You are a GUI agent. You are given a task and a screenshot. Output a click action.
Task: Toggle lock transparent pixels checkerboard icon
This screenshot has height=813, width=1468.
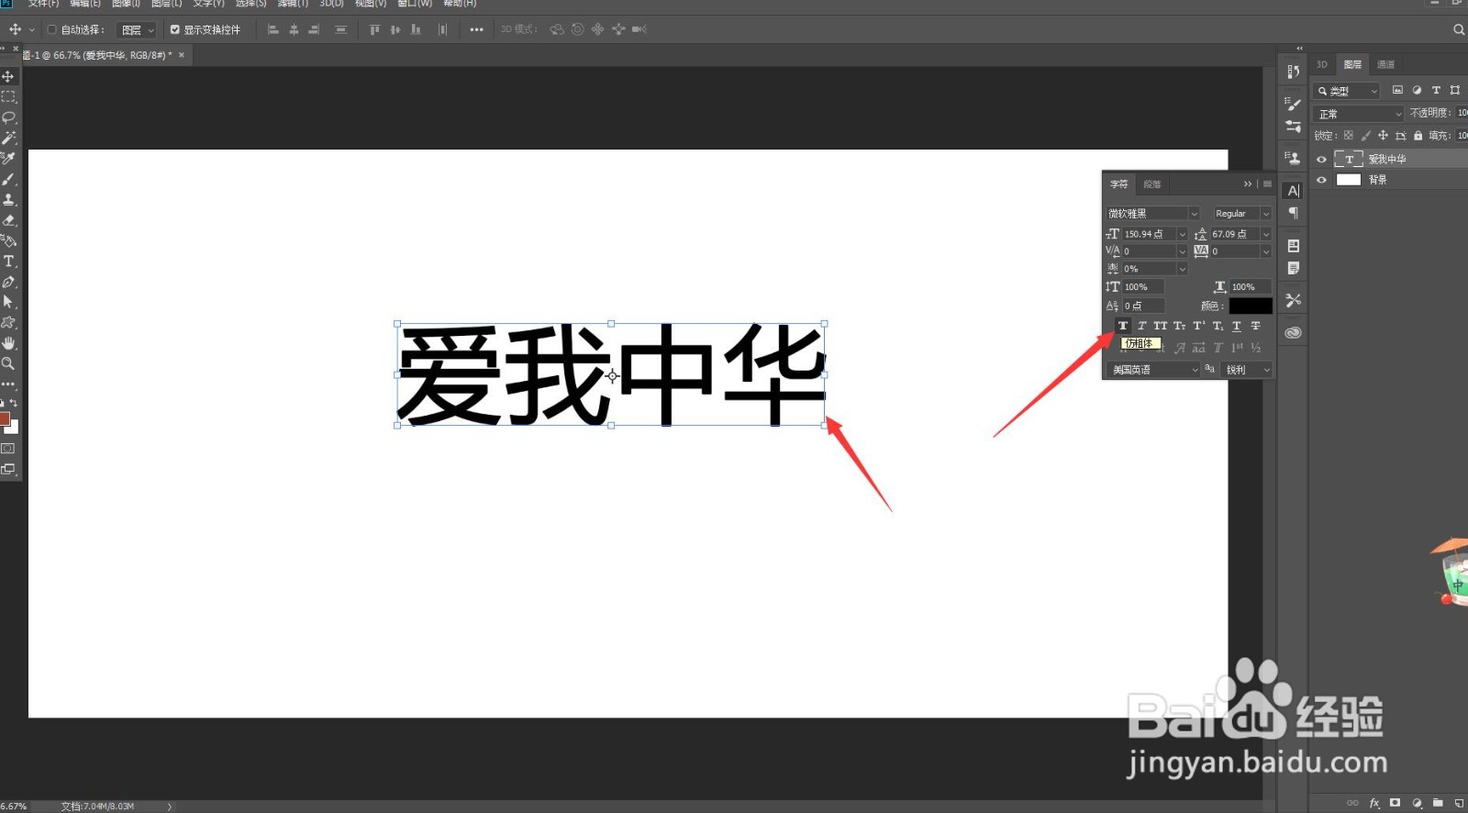[x=1348, y=136]
